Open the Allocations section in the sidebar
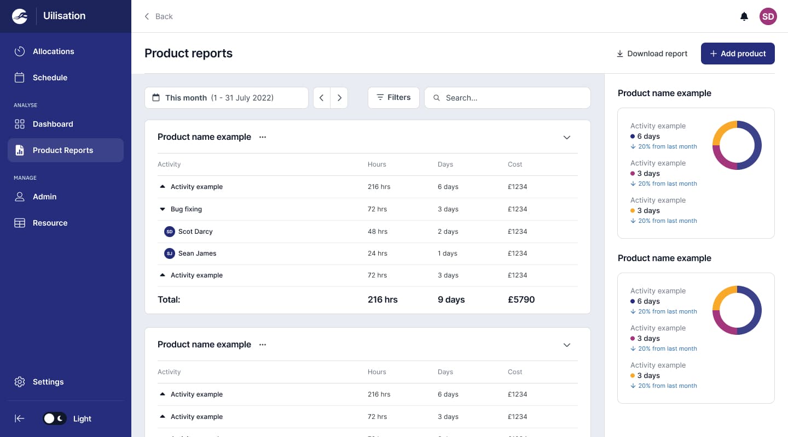 click(53, 51)
